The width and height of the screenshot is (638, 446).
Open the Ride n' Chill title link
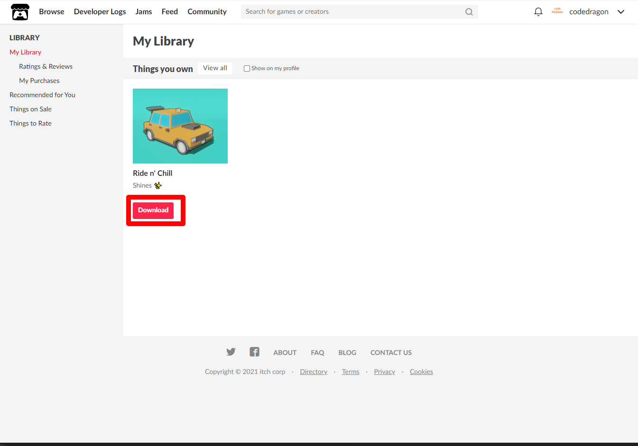pyautogui.click(x=153, y=173)
